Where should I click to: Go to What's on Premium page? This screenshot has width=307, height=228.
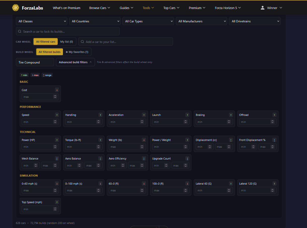66,8
